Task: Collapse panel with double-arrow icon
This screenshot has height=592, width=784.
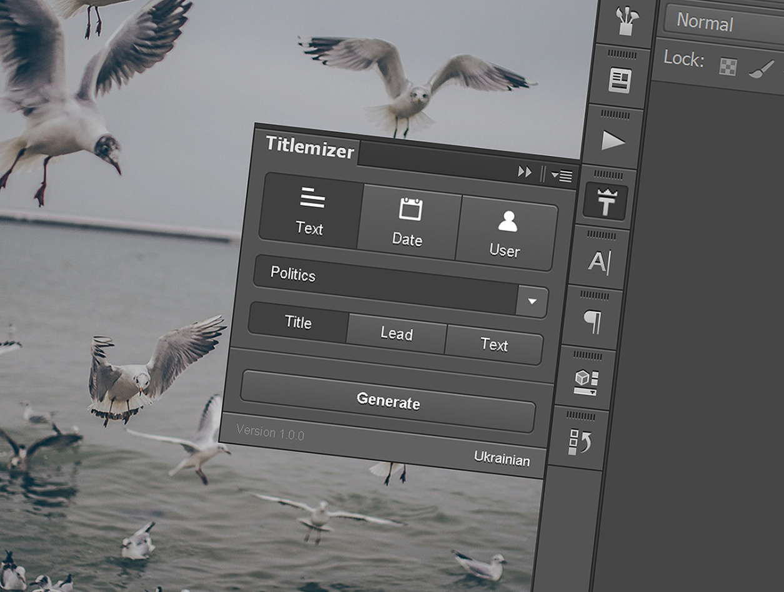Action: tap(525, 172)
